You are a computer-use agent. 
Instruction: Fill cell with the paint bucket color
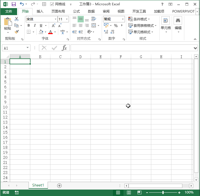(x=41, y=32)
